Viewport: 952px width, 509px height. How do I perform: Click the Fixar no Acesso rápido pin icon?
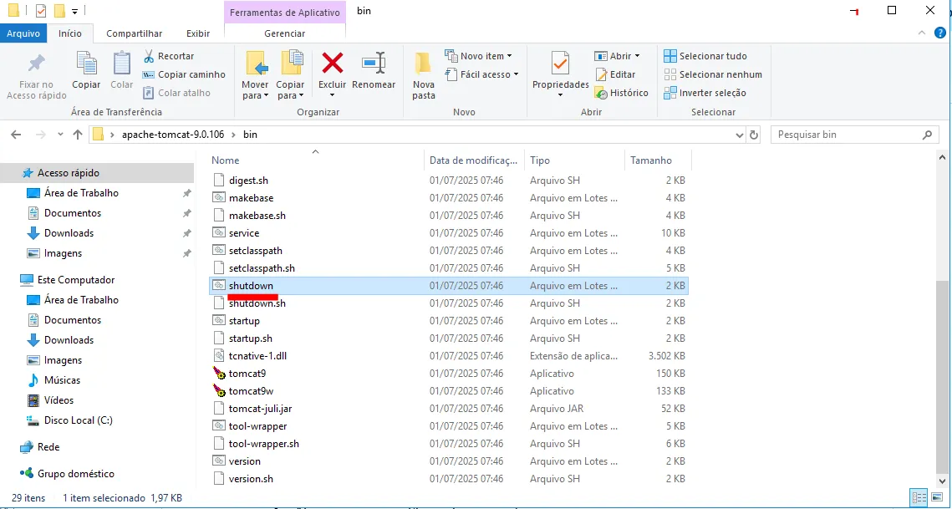[x=37, y=64]
